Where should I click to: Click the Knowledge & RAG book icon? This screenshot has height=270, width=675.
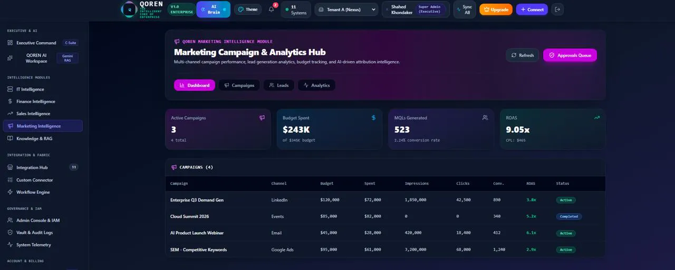point(10,138)
